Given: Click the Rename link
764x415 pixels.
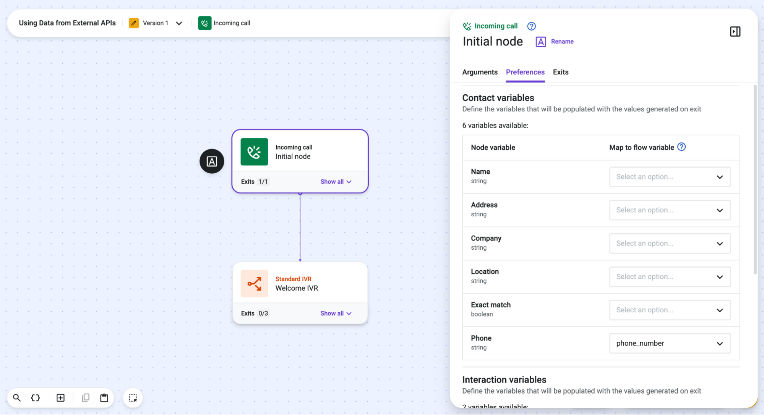Looking at the screenshot, I should [562, 42].
